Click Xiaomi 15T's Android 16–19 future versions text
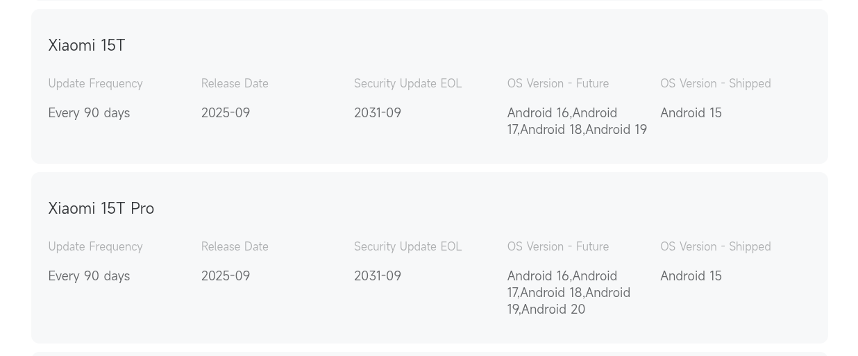Viewport: 858px width, 356px height. pyautogui.click(x=577, y=121)
